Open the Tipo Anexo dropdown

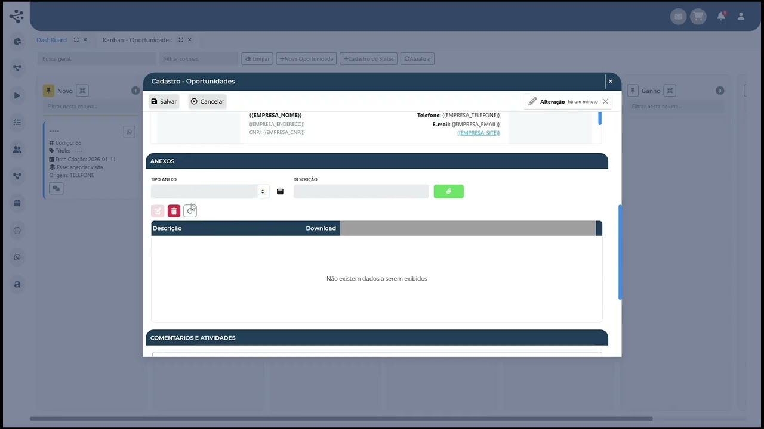tap(210, 191)
